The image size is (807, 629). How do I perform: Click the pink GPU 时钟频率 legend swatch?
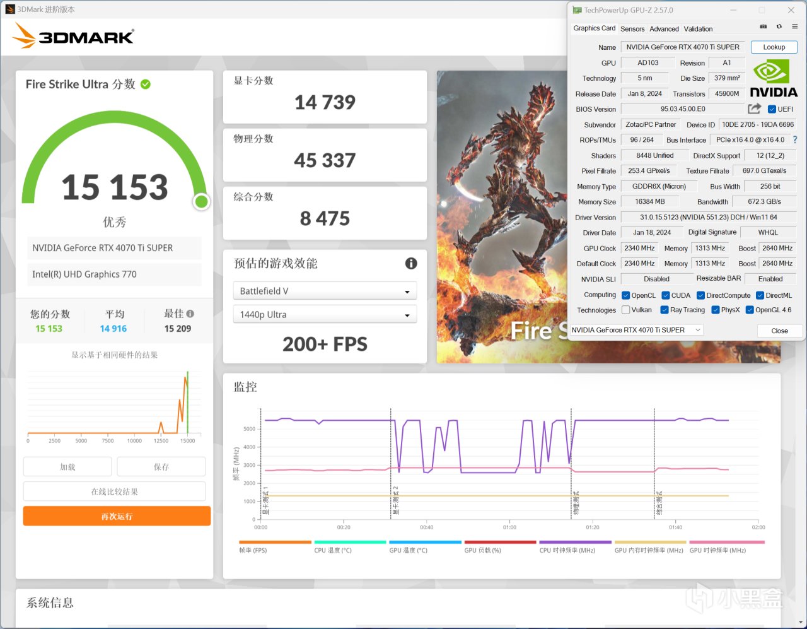(x=727, y=542)
